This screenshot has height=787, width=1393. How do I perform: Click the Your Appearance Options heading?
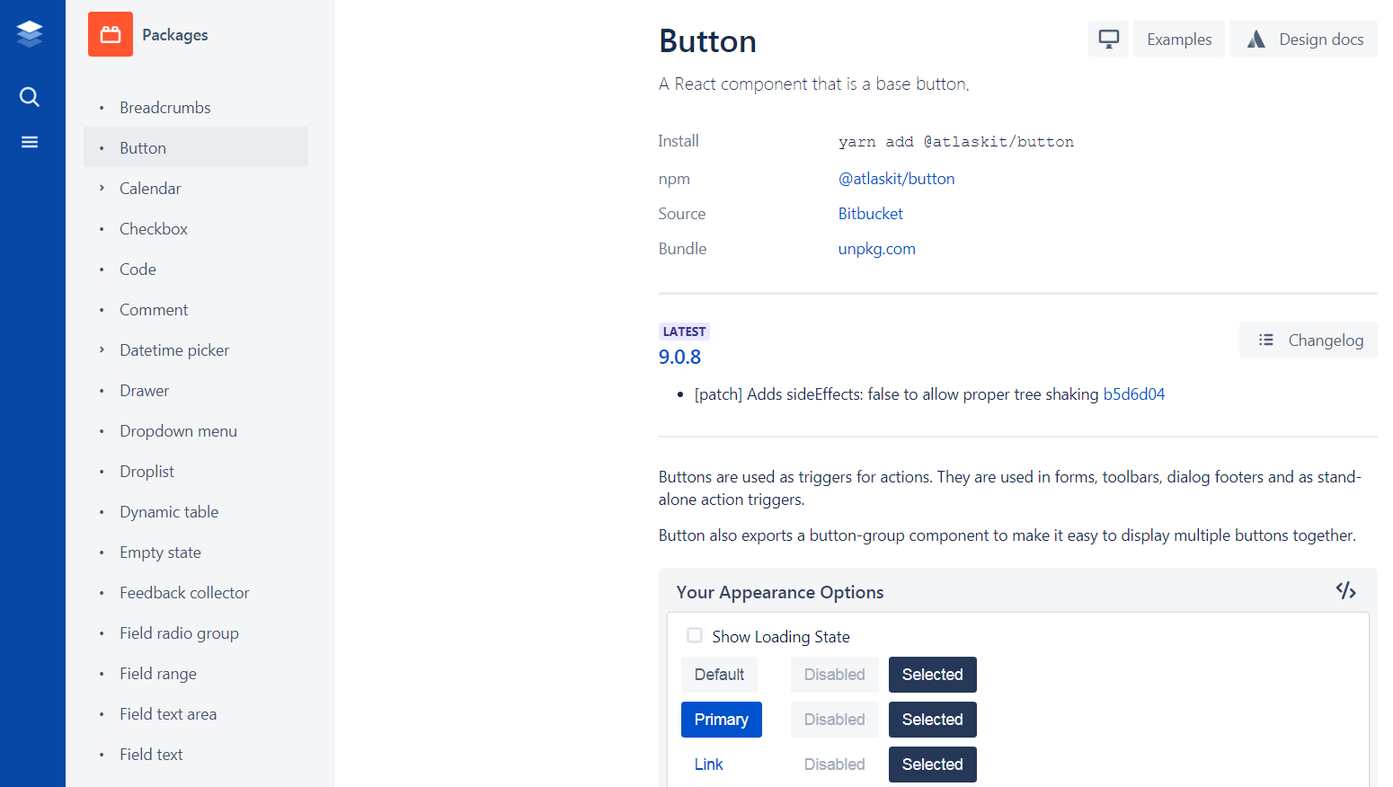pyautogui.click(x=780, y=592)
